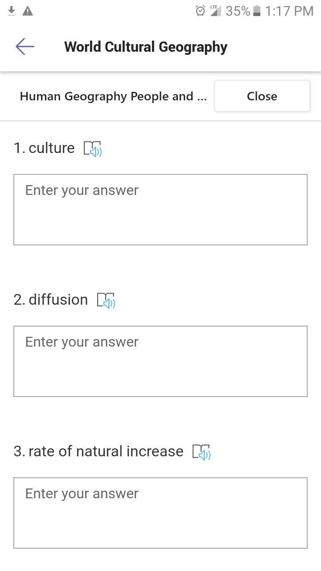Tap the World Cultural Geography title
Viewport: 321px width, 571px height.
146,47
